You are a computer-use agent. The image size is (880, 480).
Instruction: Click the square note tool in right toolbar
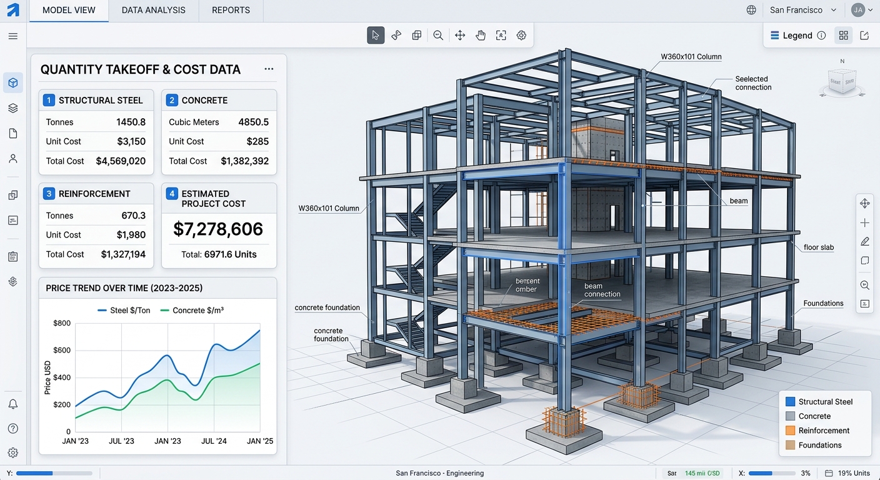pos(865,261)
